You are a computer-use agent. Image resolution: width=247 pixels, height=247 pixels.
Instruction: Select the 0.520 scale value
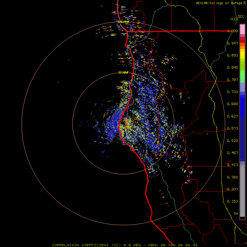232,141
